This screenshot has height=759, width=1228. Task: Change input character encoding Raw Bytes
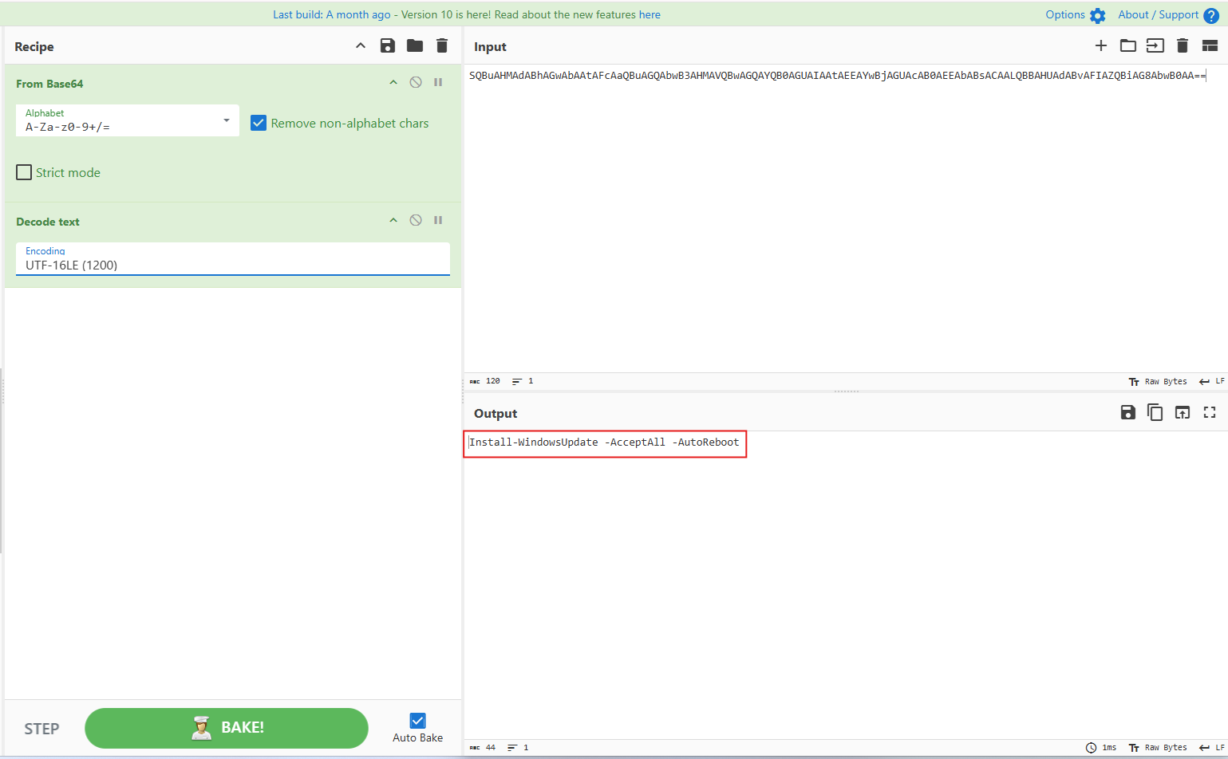pos(1158,382)
